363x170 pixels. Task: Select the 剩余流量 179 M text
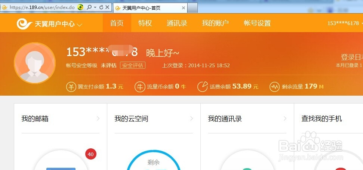pos(302,87)
